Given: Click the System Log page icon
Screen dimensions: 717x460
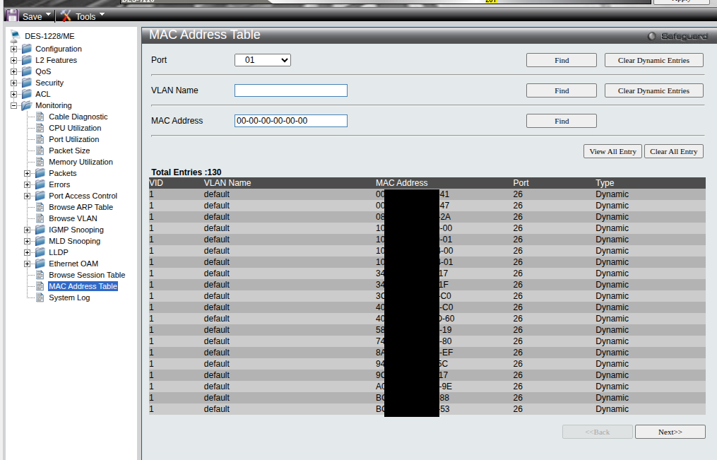Looking at the screenshot, I should tap(40, 297).
